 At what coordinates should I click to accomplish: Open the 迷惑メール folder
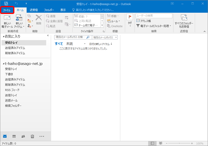pos(11,101)
